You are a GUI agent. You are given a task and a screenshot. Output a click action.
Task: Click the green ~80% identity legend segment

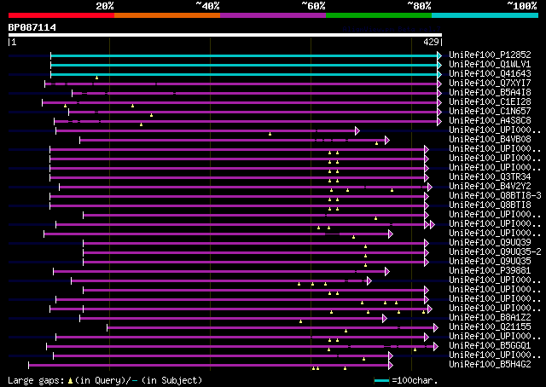point(378,14)
